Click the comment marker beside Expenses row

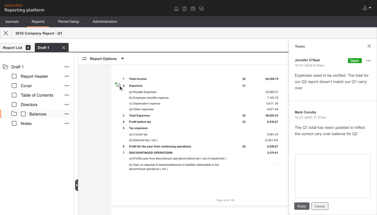coord(118,85)
